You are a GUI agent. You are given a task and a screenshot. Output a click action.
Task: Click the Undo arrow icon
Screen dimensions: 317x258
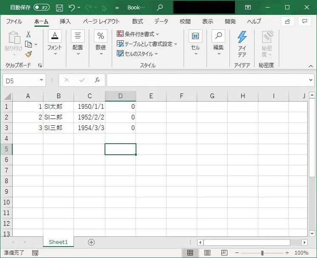(x=71, y=8)
